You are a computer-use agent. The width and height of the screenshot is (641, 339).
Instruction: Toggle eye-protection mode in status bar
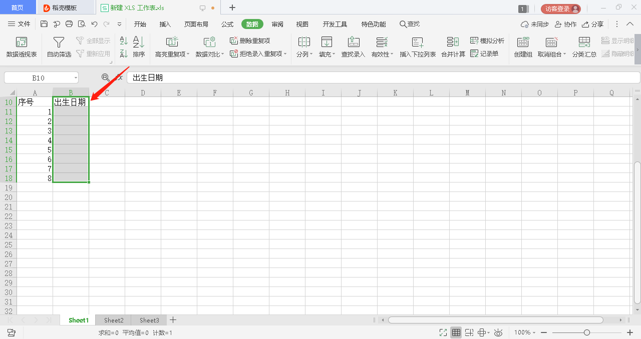[498, 332]
